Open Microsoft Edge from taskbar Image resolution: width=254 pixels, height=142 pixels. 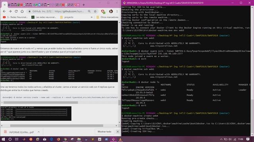52,139
